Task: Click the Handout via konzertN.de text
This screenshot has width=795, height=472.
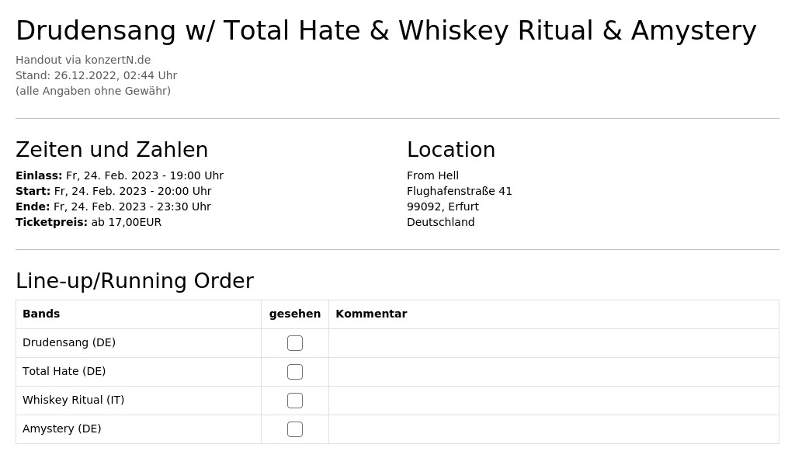Action: pos(83,60)
